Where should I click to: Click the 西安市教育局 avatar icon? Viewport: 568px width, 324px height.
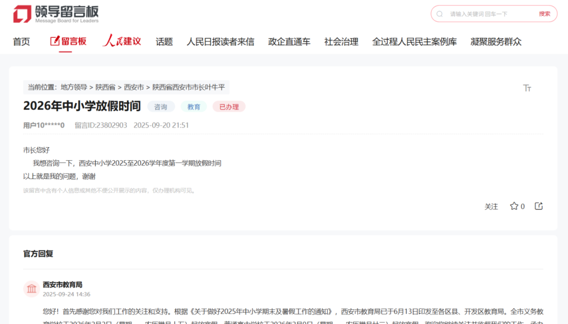coord(32,289)
